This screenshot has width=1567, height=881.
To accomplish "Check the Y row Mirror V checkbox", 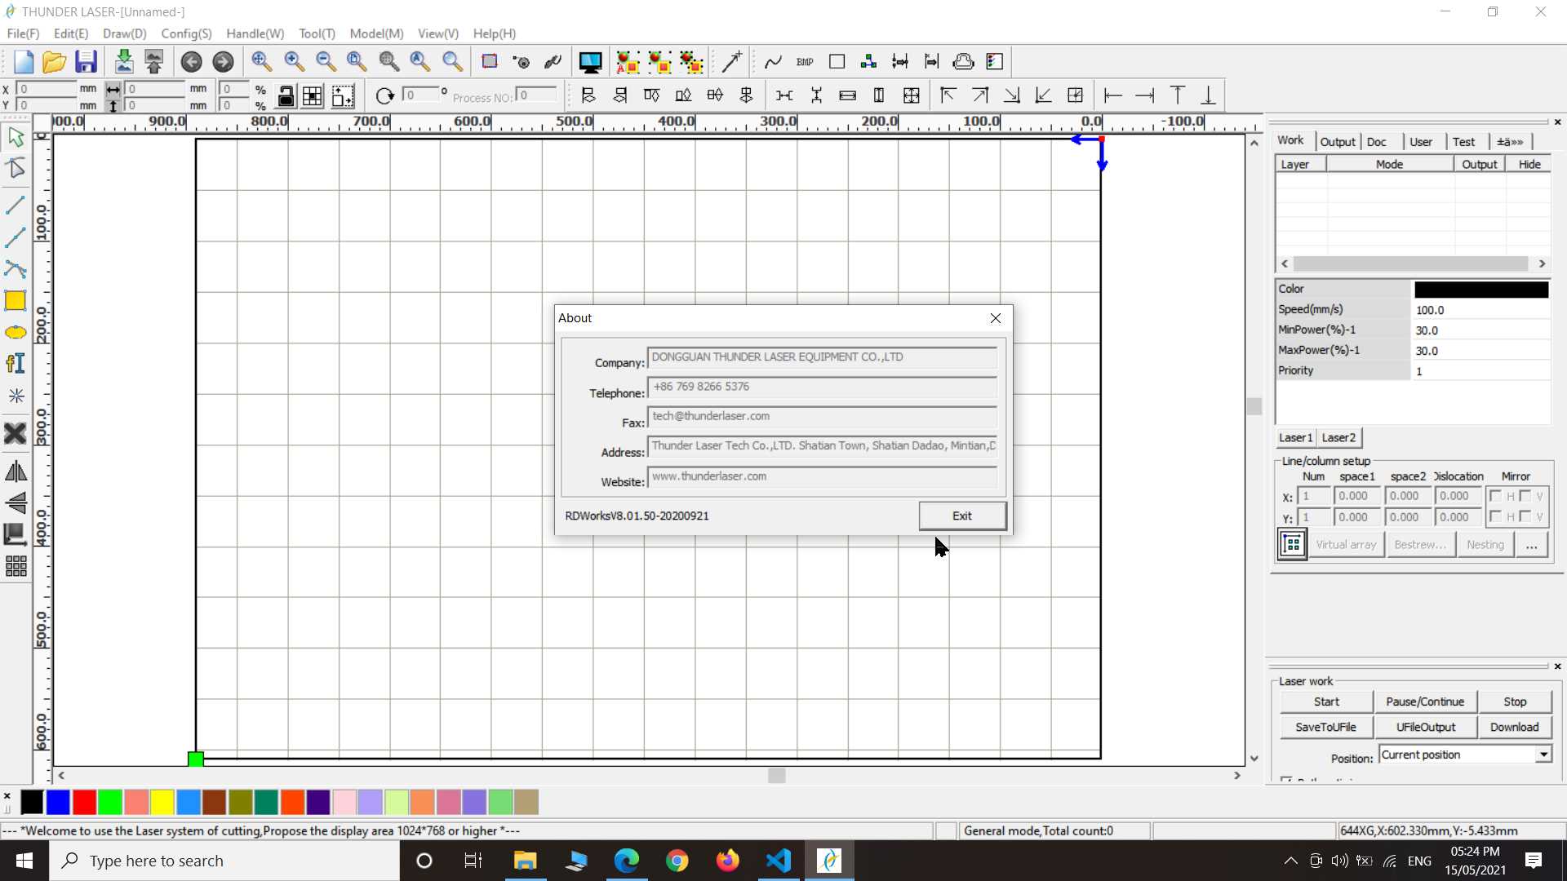I will pos(1525,516).
